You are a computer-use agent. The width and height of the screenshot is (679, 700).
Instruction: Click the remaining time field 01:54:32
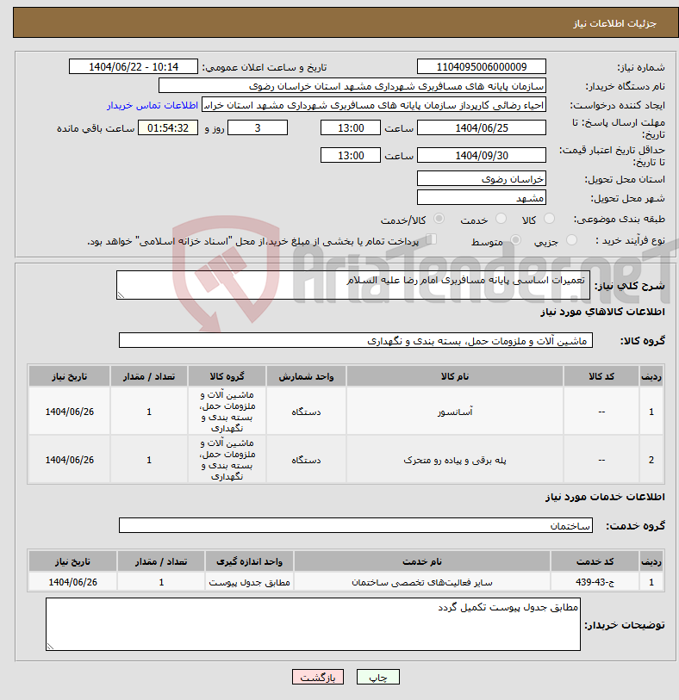[167, 127]
